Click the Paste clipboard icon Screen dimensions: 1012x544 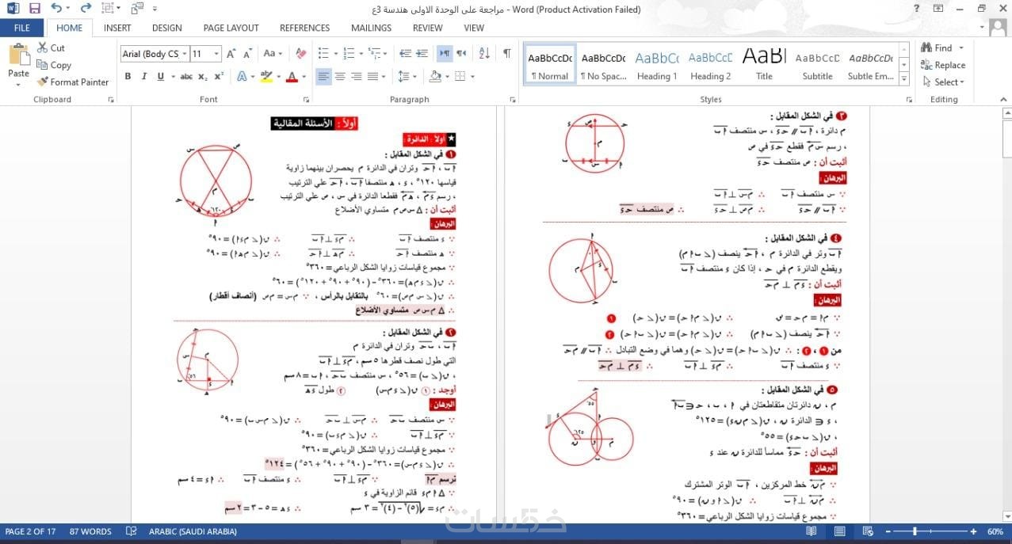click(x=18, y=56)
